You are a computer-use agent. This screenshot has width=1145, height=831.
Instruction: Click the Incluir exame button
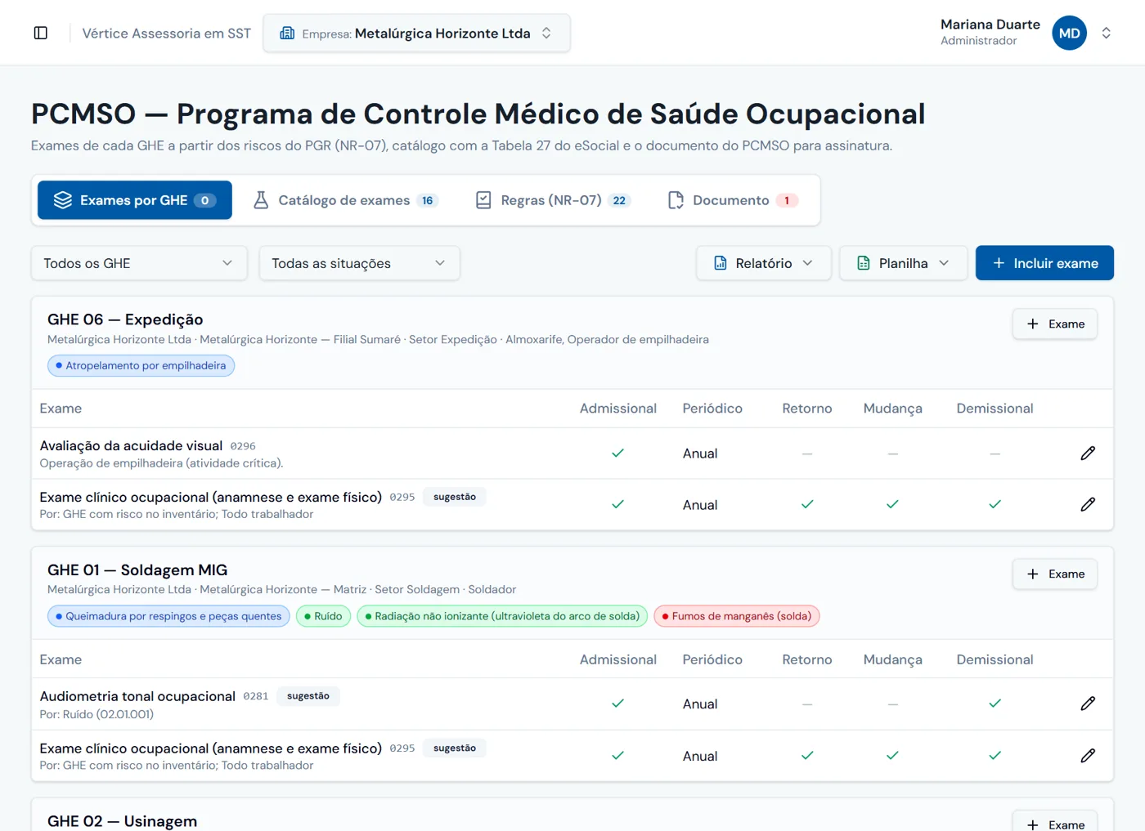[x=1044, y=263]
